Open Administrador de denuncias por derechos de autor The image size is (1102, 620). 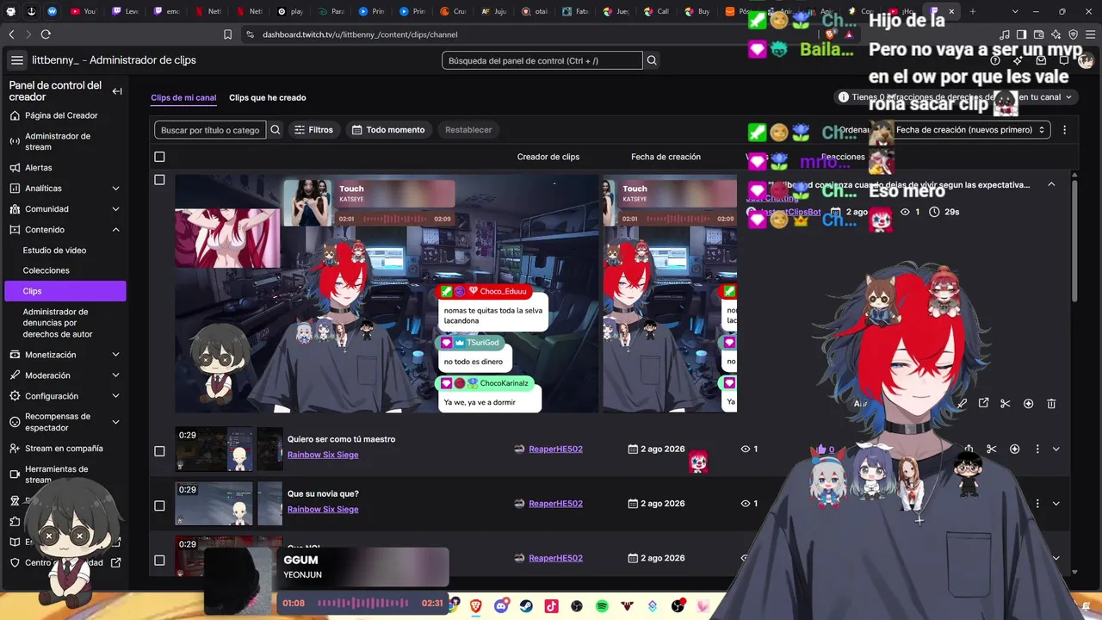point(58,323)
